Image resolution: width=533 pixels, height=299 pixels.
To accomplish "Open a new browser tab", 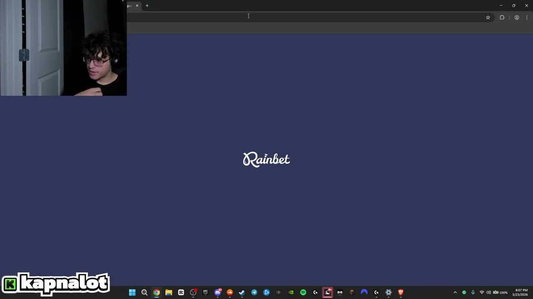I will (x=147, y=6).
